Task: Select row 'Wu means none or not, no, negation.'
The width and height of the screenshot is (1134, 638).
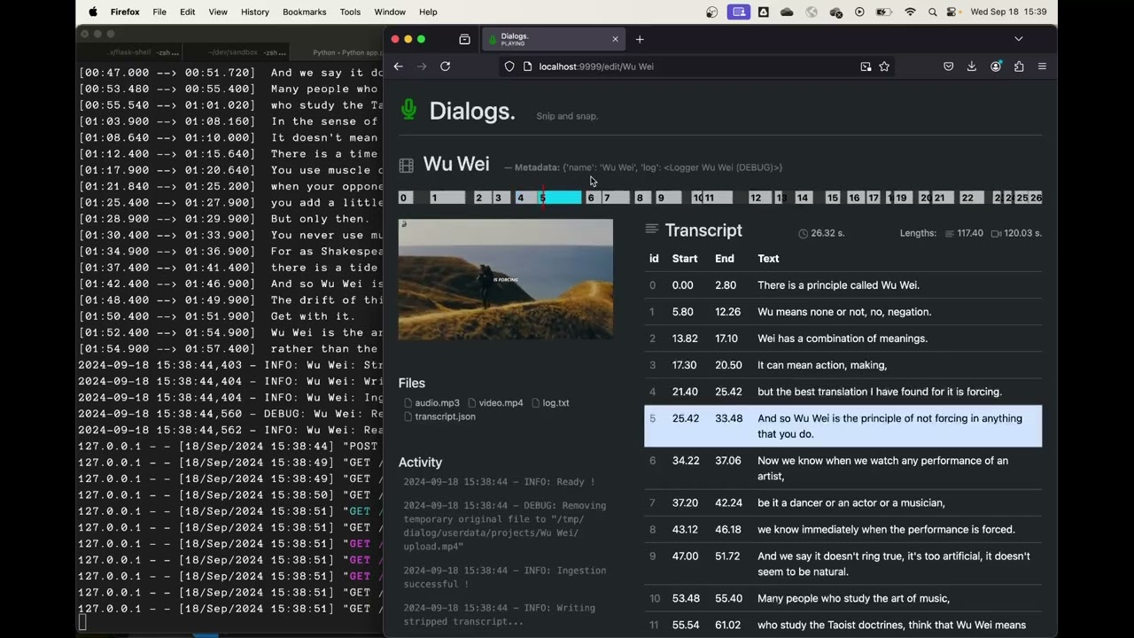Action: tap(843, 312)
